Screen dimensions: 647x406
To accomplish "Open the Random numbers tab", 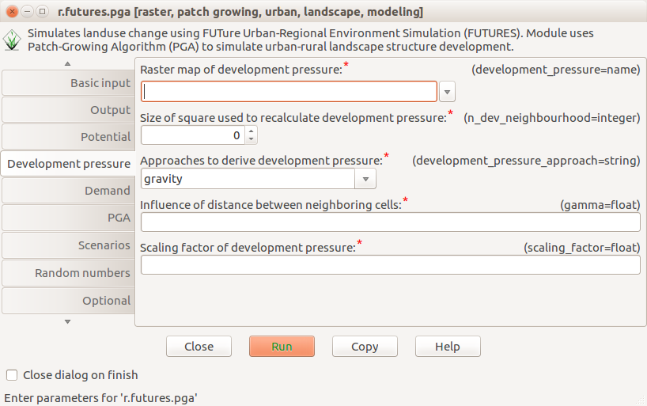I will point(69,273).
